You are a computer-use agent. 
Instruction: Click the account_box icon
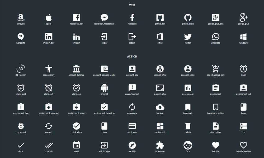tap(132, 69)
